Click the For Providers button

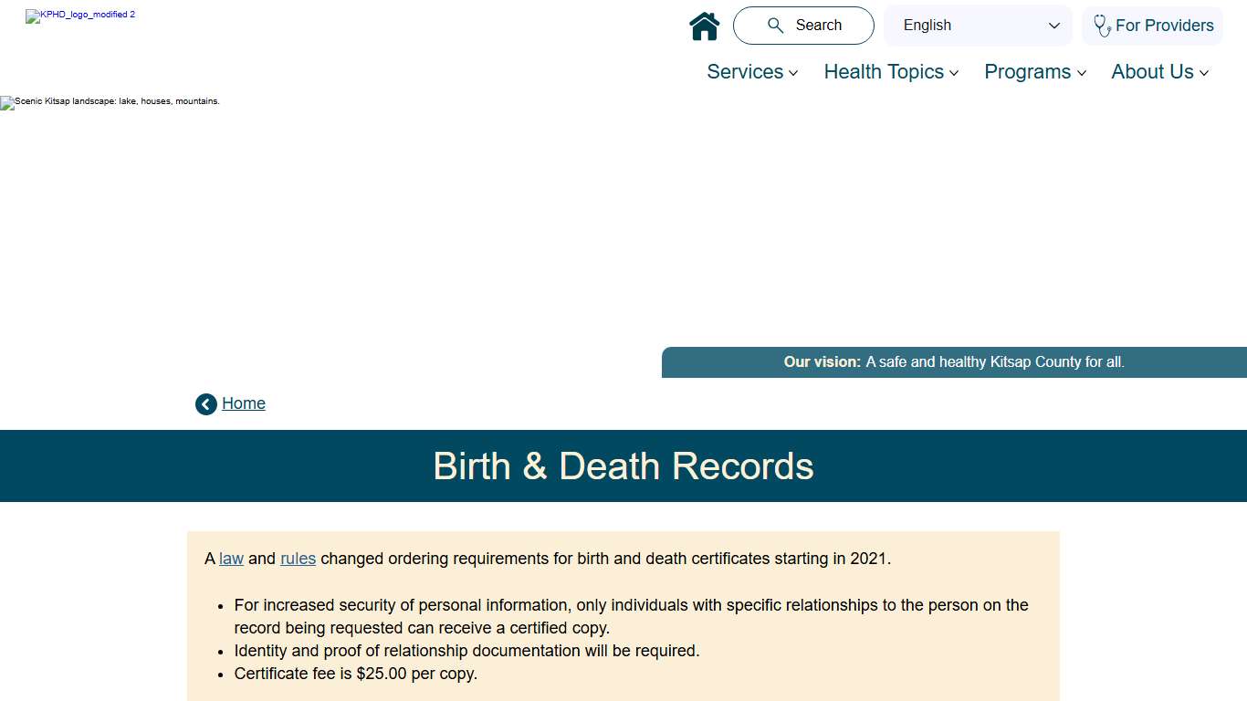(x=1152, y=26)
